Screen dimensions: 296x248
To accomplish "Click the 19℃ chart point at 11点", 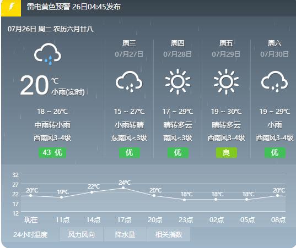I will (61, 197).
